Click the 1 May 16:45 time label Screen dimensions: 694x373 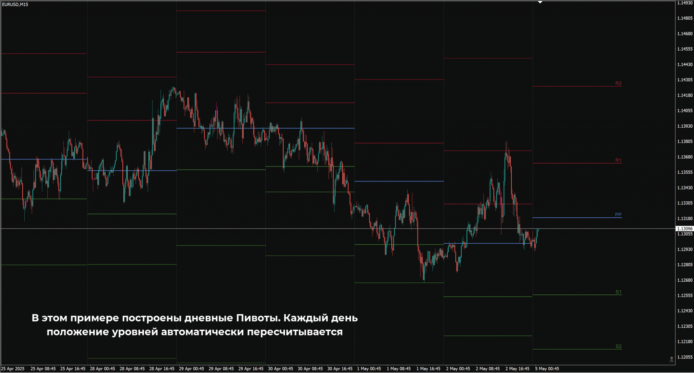pos(428,369)
